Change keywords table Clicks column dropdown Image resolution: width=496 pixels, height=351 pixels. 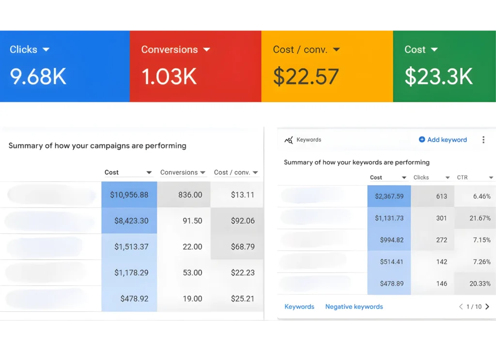(448, 178)
